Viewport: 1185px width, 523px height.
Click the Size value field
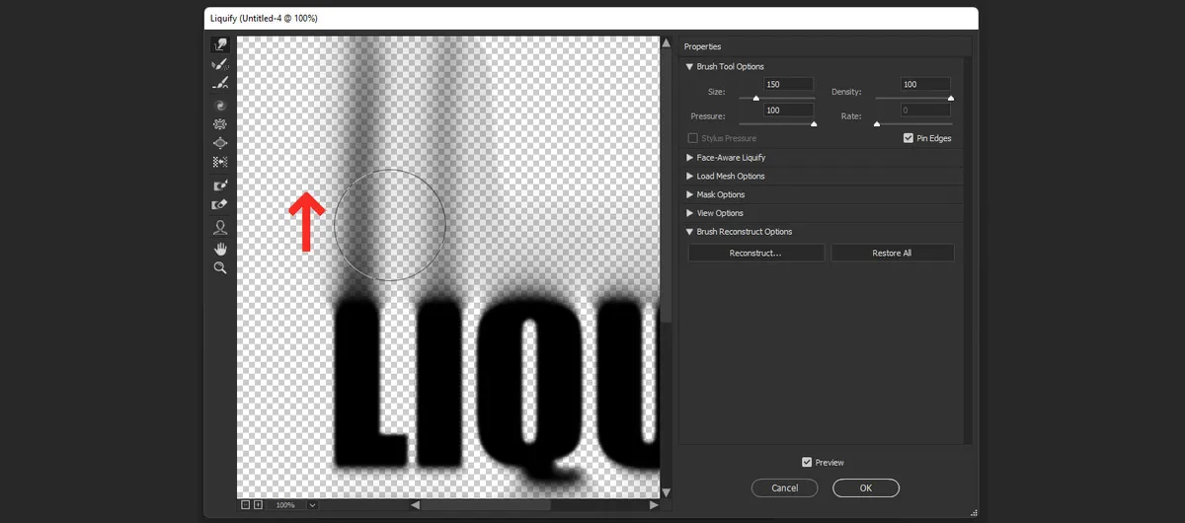click(789, 85)
